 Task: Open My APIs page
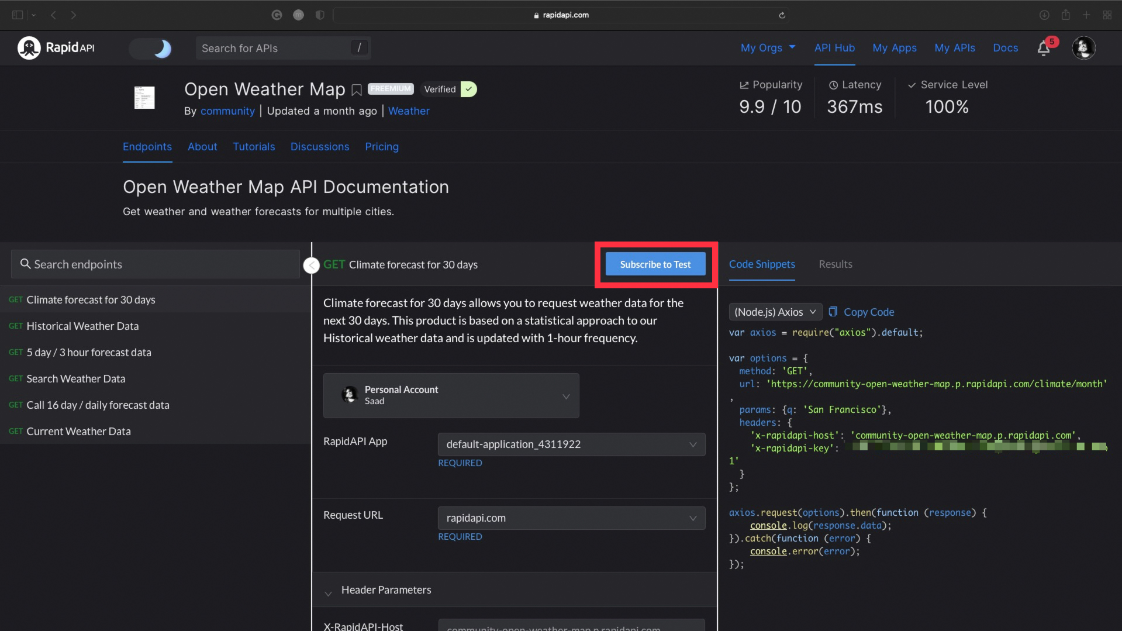(955, 48)
